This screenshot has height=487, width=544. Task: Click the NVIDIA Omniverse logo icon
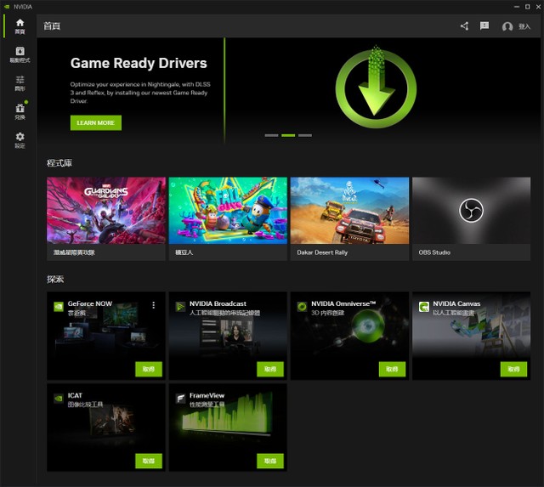click(x=303, y=307)
